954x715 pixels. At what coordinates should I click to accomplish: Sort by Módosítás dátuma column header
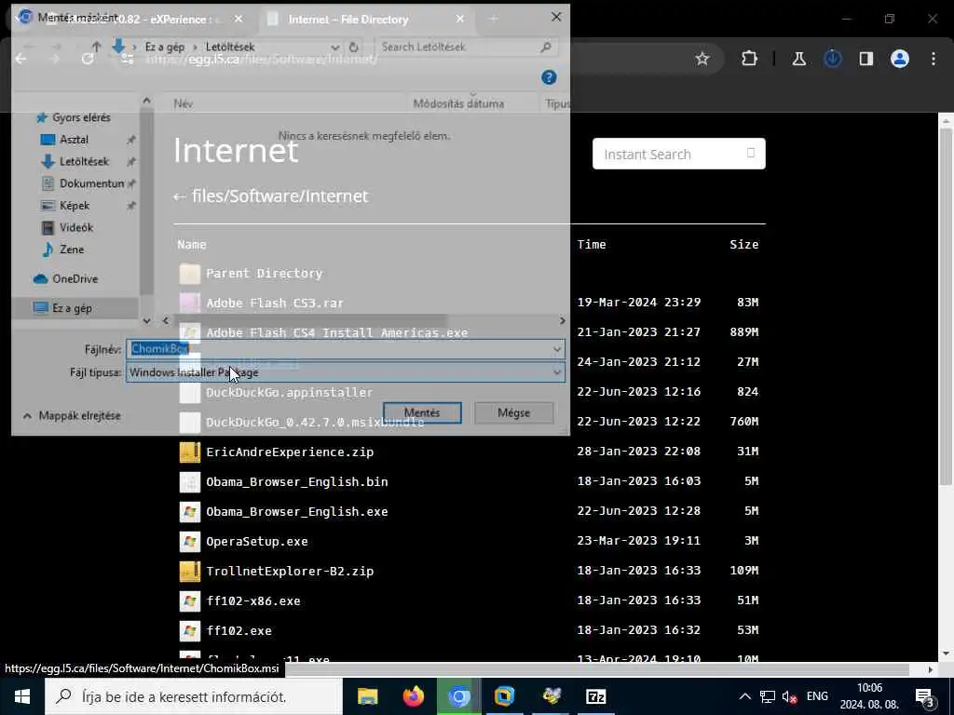pos(458,103)
